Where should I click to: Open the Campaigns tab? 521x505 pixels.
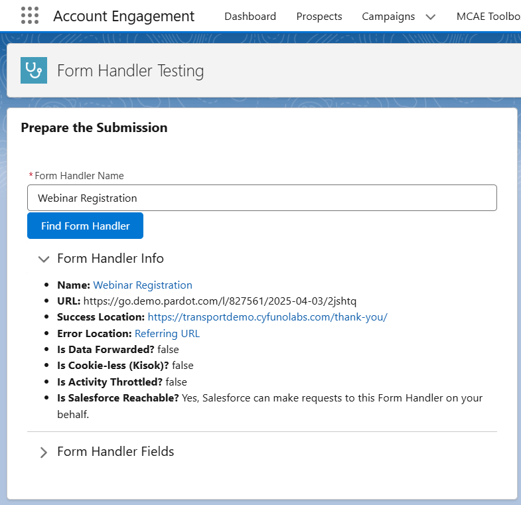pyautogui.click(x=388, y=17)
